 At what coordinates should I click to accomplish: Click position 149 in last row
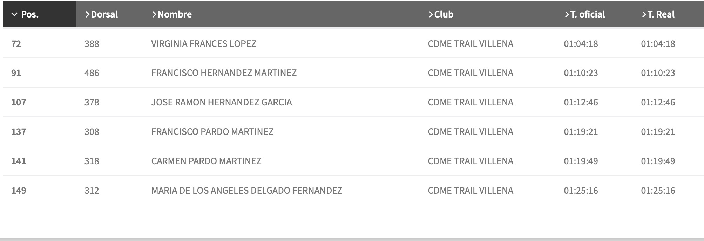(19, 191)
